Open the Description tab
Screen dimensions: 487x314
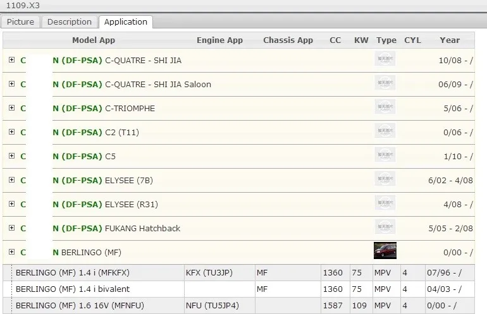pos(70,22)
